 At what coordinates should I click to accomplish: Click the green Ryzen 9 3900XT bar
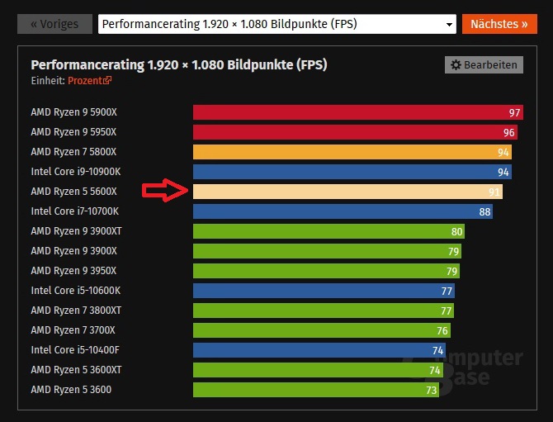point(328,231)
